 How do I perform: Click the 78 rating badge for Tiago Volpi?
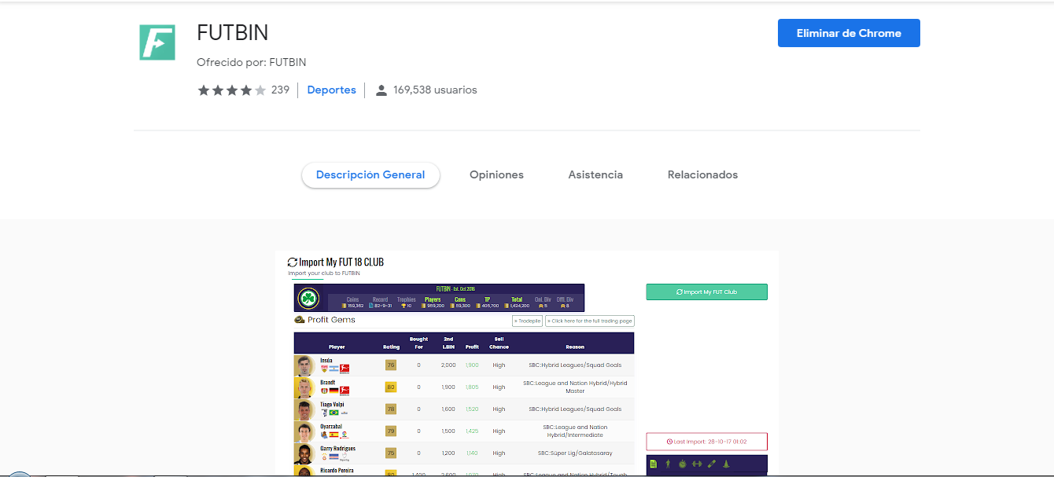coord(391,409)
